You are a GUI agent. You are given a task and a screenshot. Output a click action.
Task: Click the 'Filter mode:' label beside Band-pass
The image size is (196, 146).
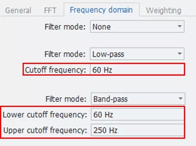pos(66,99)
